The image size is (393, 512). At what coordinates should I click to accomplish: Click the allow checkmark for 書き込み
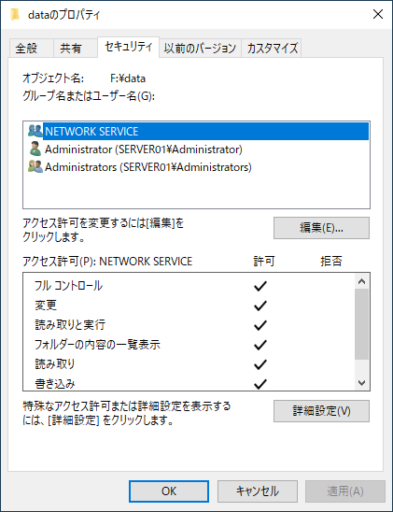click(x=260, y=384)
